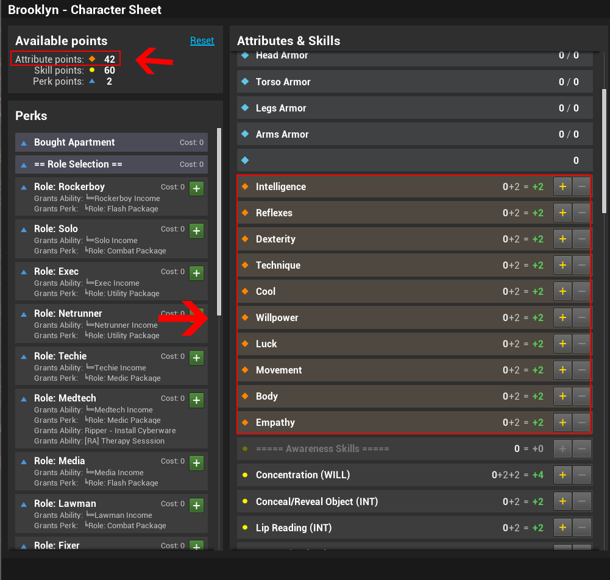The height and width of the screenshot is (580, 610).
Task: Add the Role: Medtech perk
Action: pyautogui.click(x=196, y=400)
